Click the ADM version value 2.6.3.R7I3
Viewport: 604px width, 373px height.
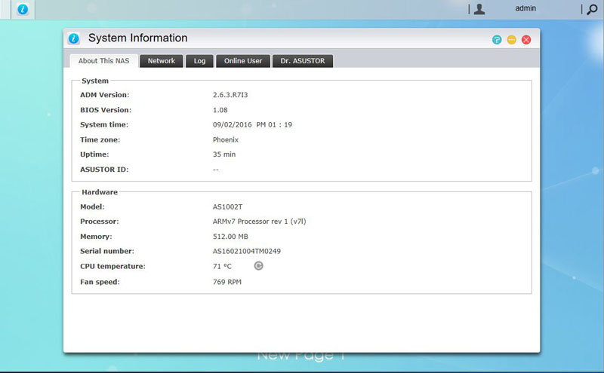234,95
